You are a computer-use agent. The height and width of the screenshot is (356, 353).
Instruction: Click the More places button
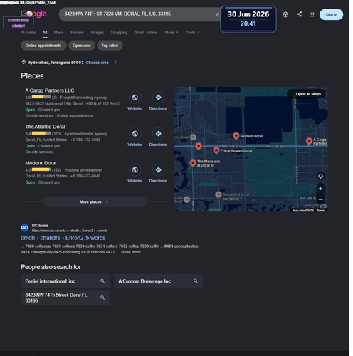95,201
